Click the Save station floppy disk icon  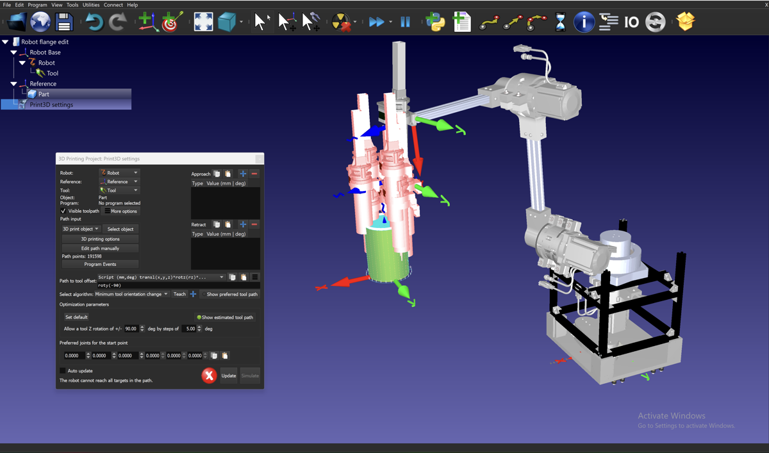[x=64, y=22]
